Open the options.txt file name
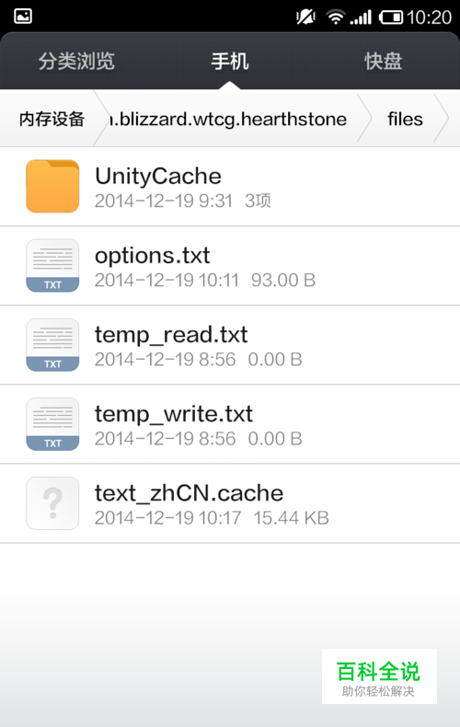460x727 pixels. pos(153,256)
